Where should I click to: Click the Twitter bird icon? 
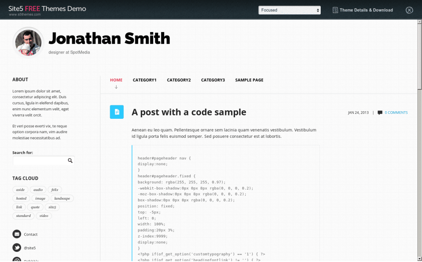tap(17, 248)
